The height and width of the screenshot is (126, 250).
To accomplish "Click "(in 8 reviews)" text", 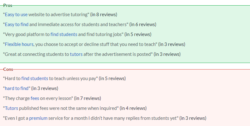I will point(103,15).
